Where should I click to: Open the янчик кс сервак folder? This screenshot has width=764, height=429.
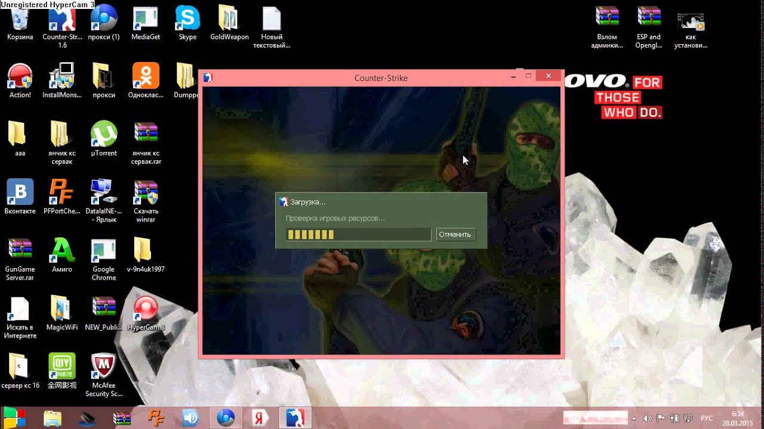coord(62,143)
